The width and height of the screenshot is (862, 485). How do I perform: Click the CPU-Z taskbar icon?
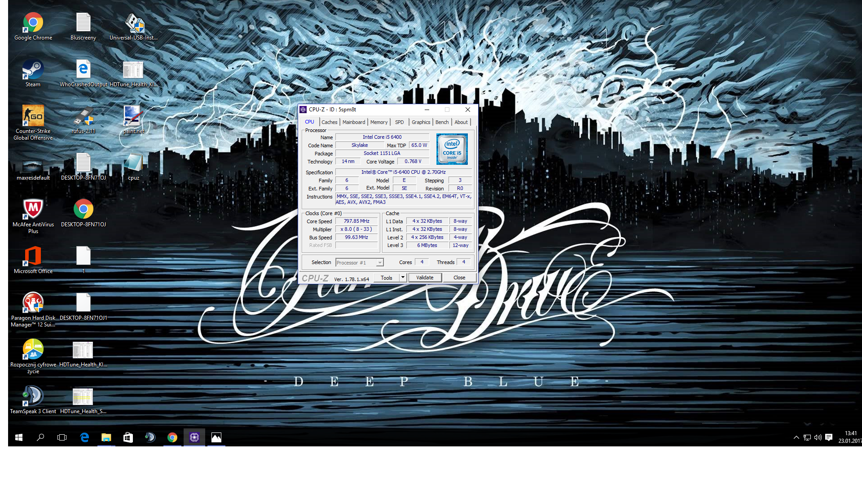point(194,437)
